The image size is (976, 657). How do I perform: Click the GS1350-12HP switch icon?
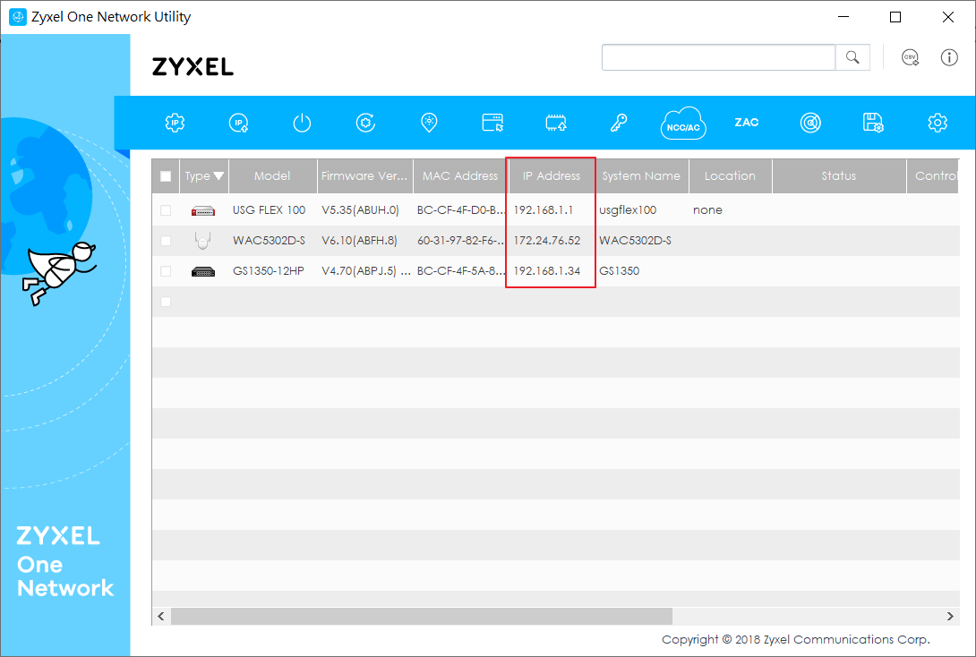203,271
